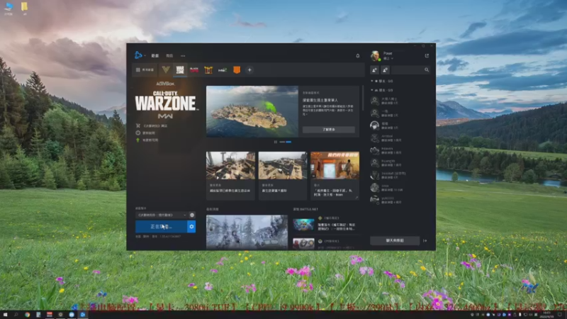
Task: Select the Modern Warfare 2 icon
Action: pos(223,69)
